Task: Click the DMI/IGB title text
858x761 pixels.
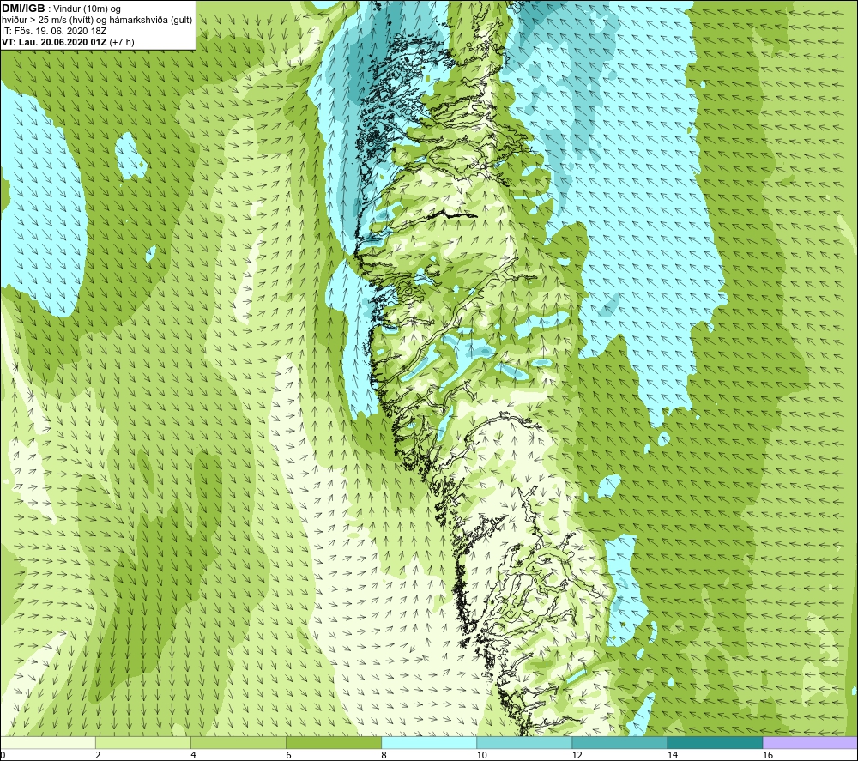Action: (x=23, y=9)
